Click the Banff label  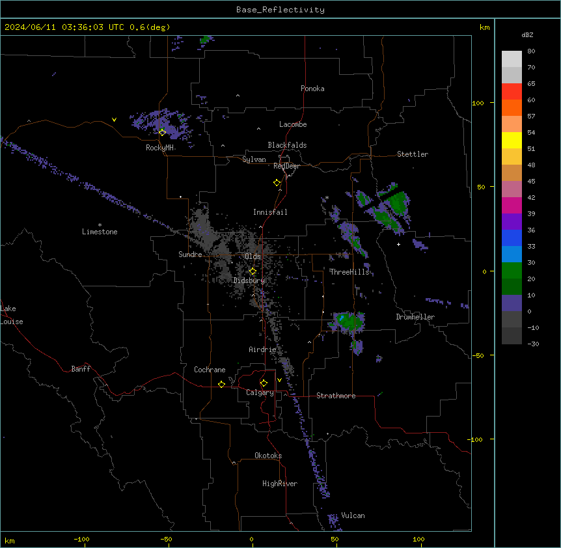tap(81, 369)
